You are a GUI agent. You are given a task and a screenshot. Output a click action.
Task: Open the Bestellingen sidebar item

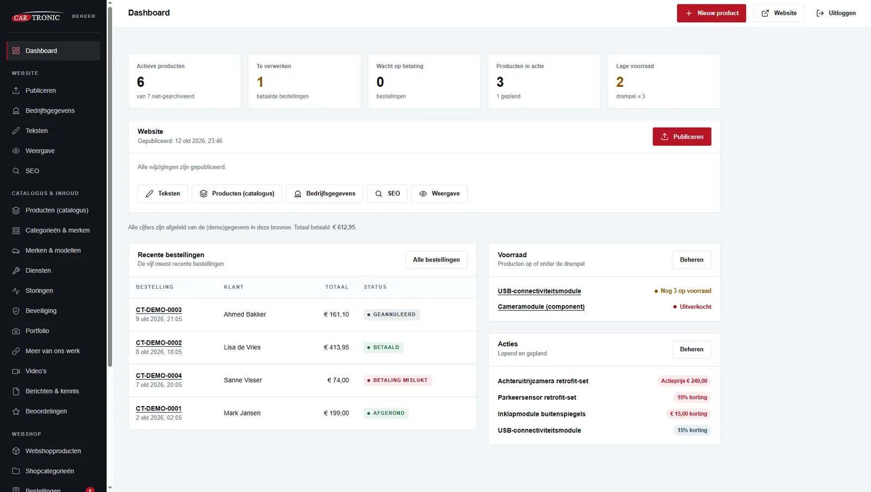click(53, 488)
